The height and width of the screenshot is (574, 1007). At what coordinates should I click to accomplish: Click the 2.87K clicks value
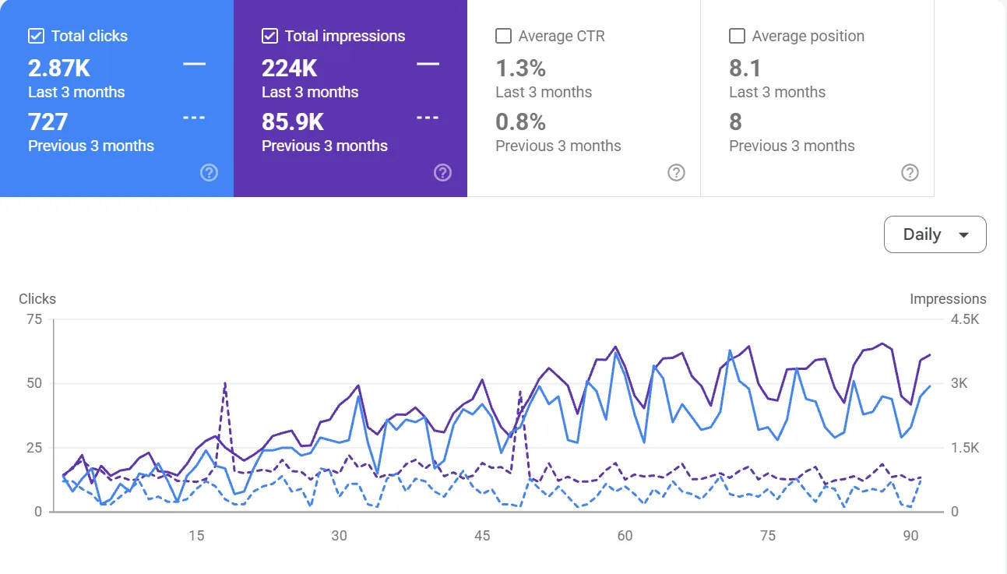click(59, 69)
